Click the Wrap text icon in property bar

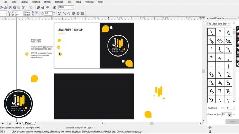click(83, 13)
